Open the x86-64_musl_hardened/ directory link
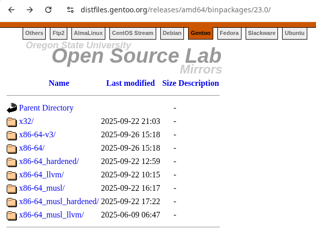The height and width of the screenshot is (236, 316). [59, 202]
